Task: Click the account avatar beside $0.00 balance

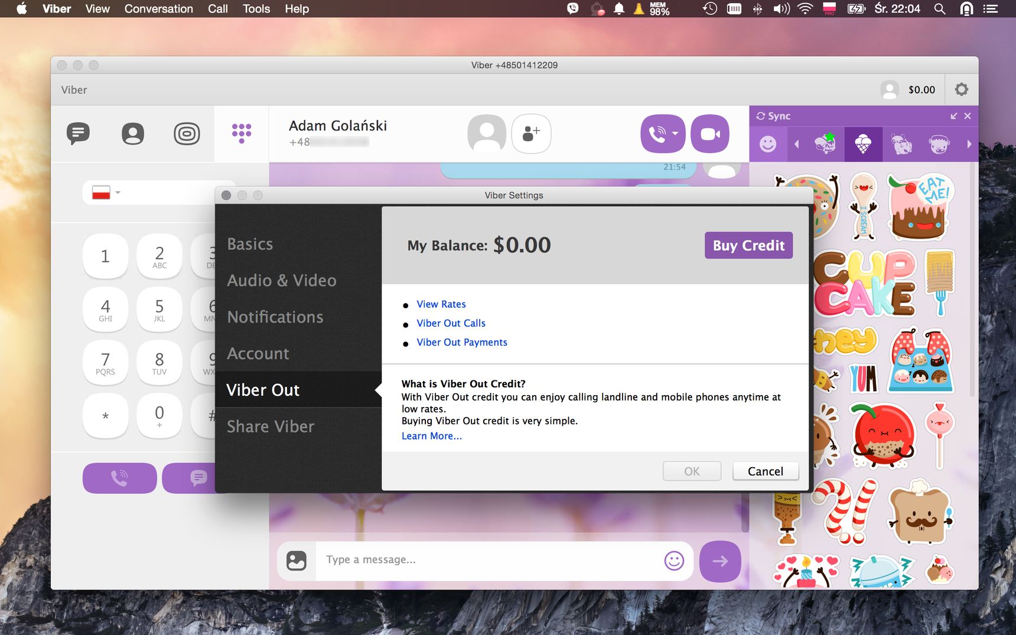Action: pyautogui.click(x=890, y=90)
